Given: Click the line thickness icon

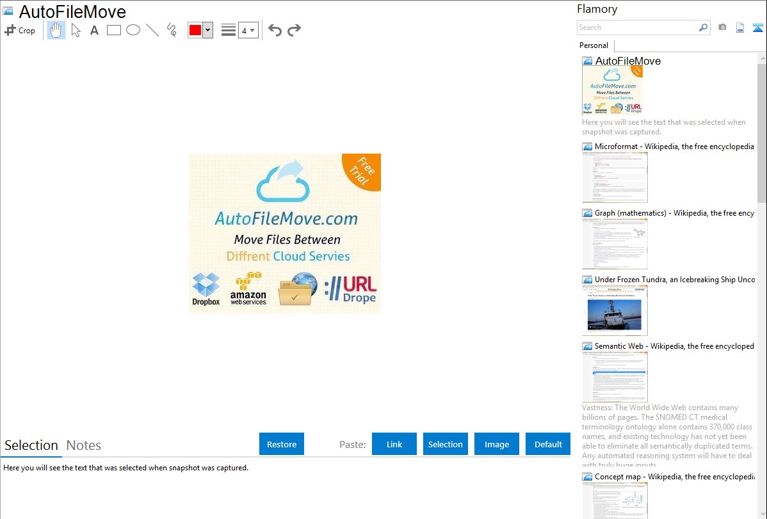Looking at the screenshot, I should (x=229, y=30).
